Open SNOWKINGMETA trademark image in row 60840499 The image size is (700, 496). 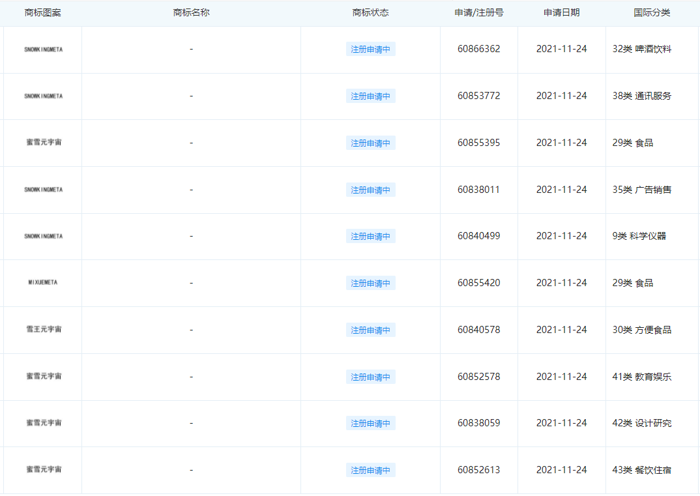(x=43, y=236)
